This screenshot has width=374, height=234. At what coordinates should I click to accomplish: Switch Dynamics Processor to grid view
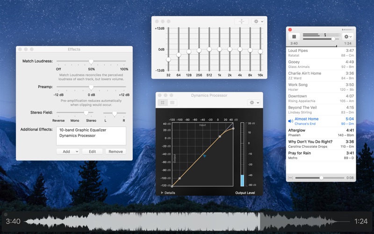[x=163, y=102]
